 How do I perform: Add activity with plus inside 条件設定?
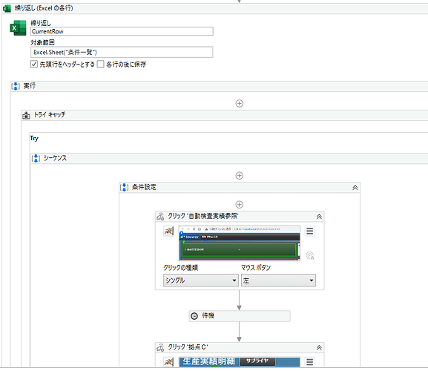tap(240, 205)
